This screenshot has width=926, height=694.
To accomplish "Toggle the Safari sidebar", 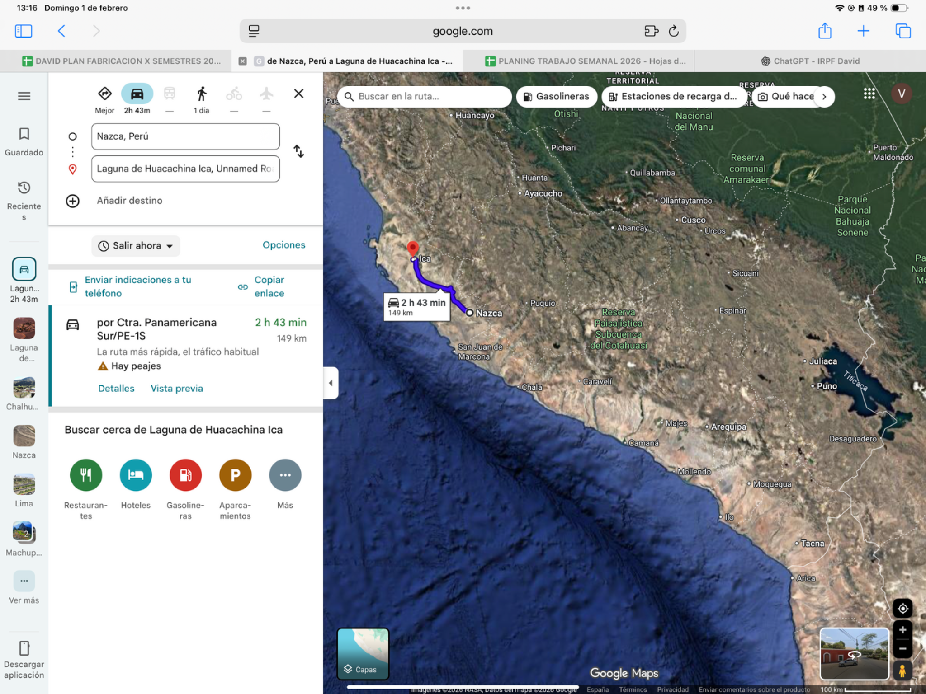I will (x=24, y=31).
